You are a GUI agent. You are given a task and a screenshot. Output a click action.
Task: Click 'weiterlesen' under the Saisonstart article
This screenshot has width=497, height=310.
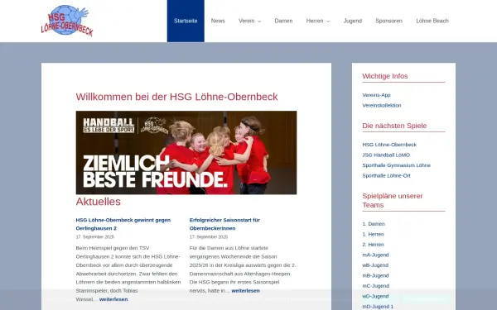(245, 290)
